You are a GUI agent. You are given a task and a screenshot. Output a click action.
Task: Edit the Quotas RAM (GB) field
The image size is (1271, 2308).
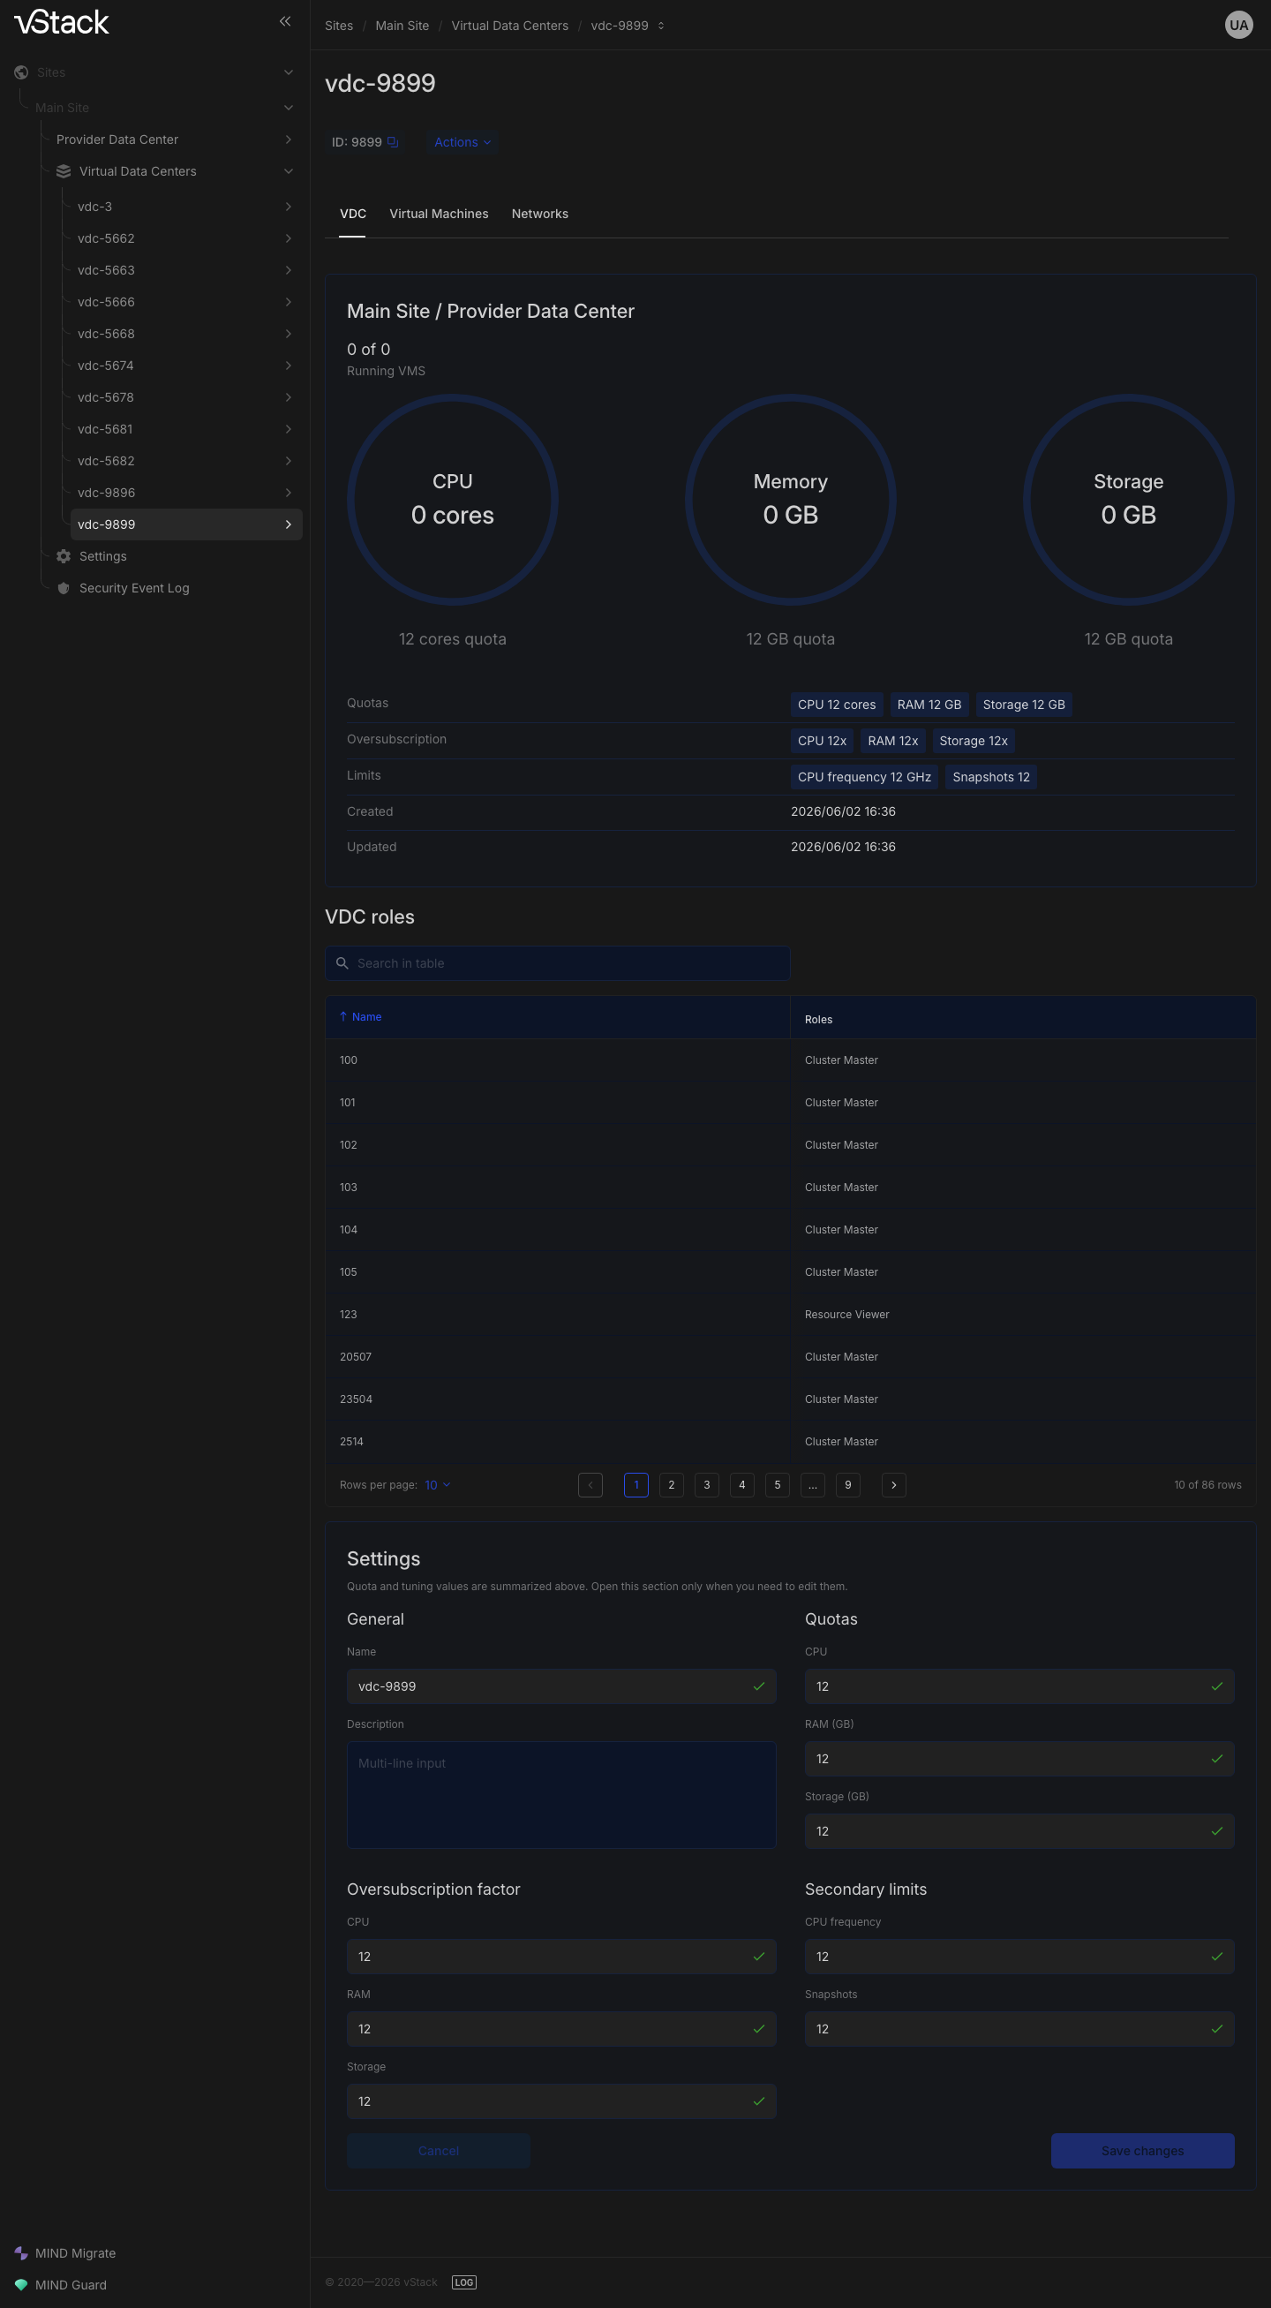(1019, 1759)
